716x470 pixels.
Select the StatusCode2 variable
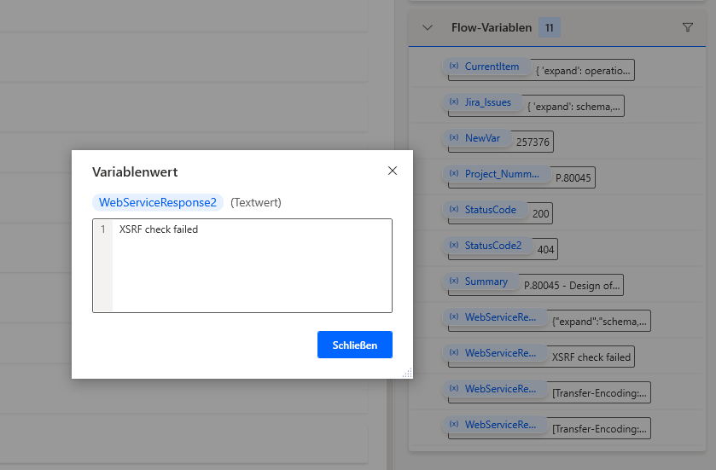[486, 246]
